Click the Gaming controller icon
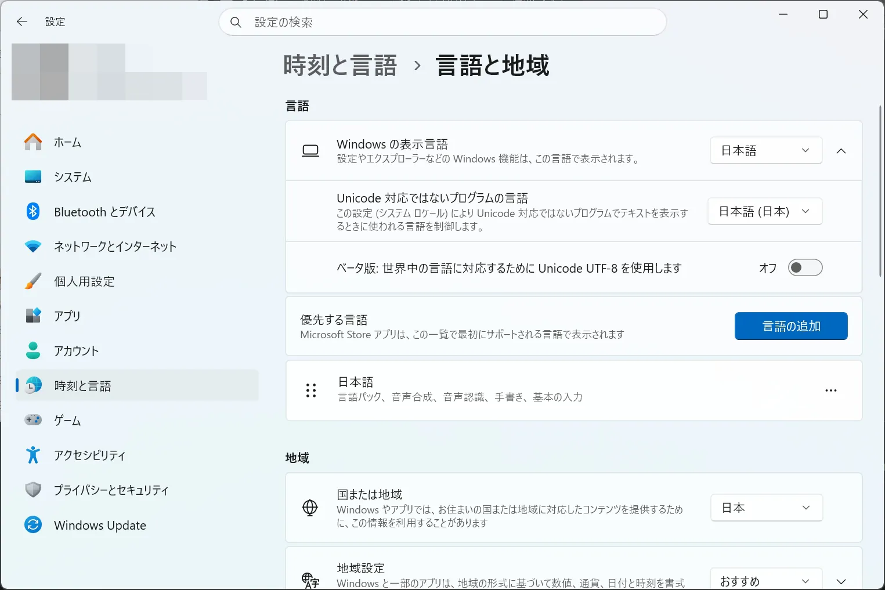The height and width of the screenshot is (590, 885). pos(33,420)
